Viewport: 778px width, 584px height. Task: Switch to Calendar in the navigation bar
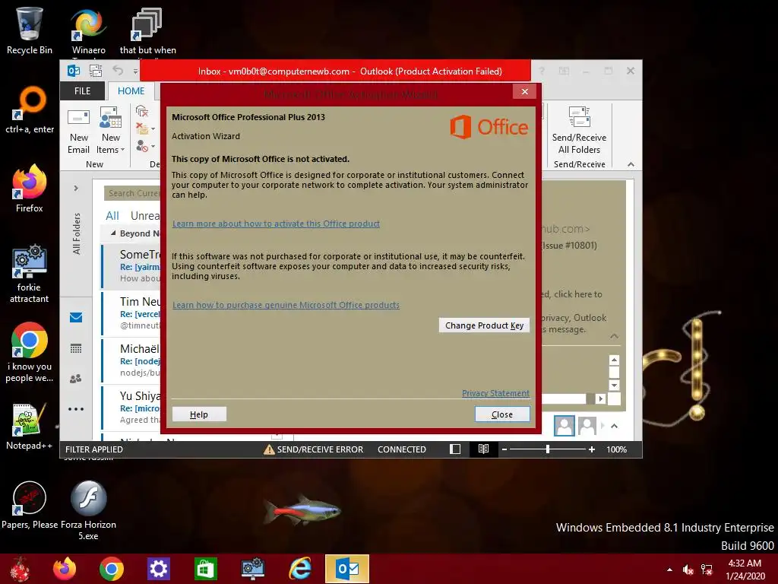coord(76,348)
